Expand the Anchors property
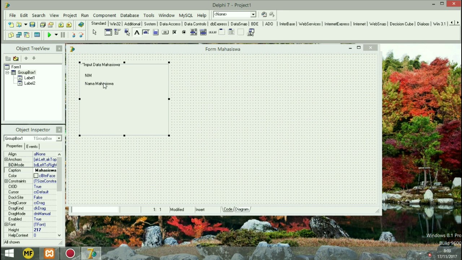 [x=6, y=160]
